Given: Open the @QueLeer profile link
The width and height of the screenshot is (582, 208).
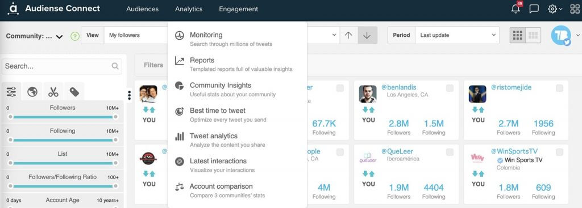Looking at the screenshot, I should point(397,151).
